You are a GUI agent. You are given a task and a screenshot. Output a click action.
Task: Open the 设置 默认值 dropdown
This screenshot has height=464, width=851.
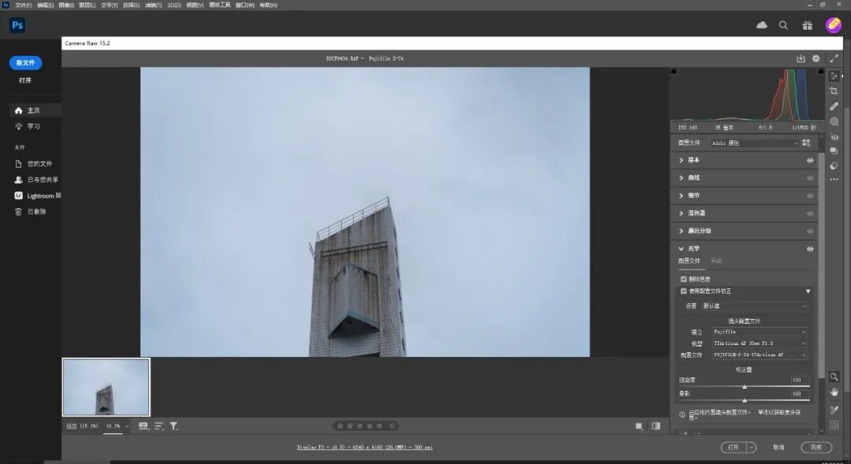point(754,306)
